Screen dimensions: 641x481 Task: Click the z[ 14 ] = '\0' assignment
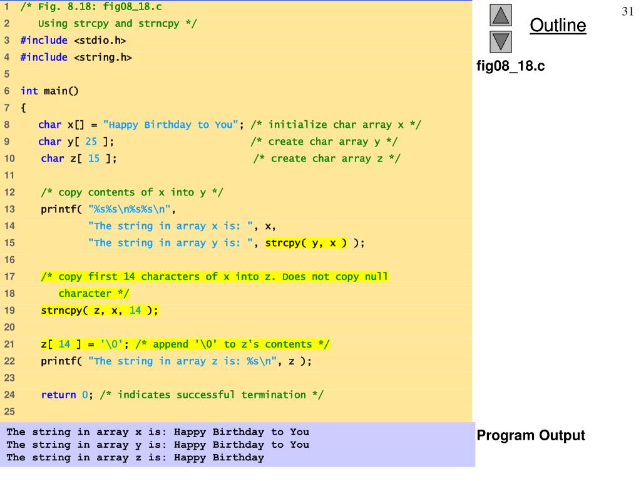[x=85, y=344]
